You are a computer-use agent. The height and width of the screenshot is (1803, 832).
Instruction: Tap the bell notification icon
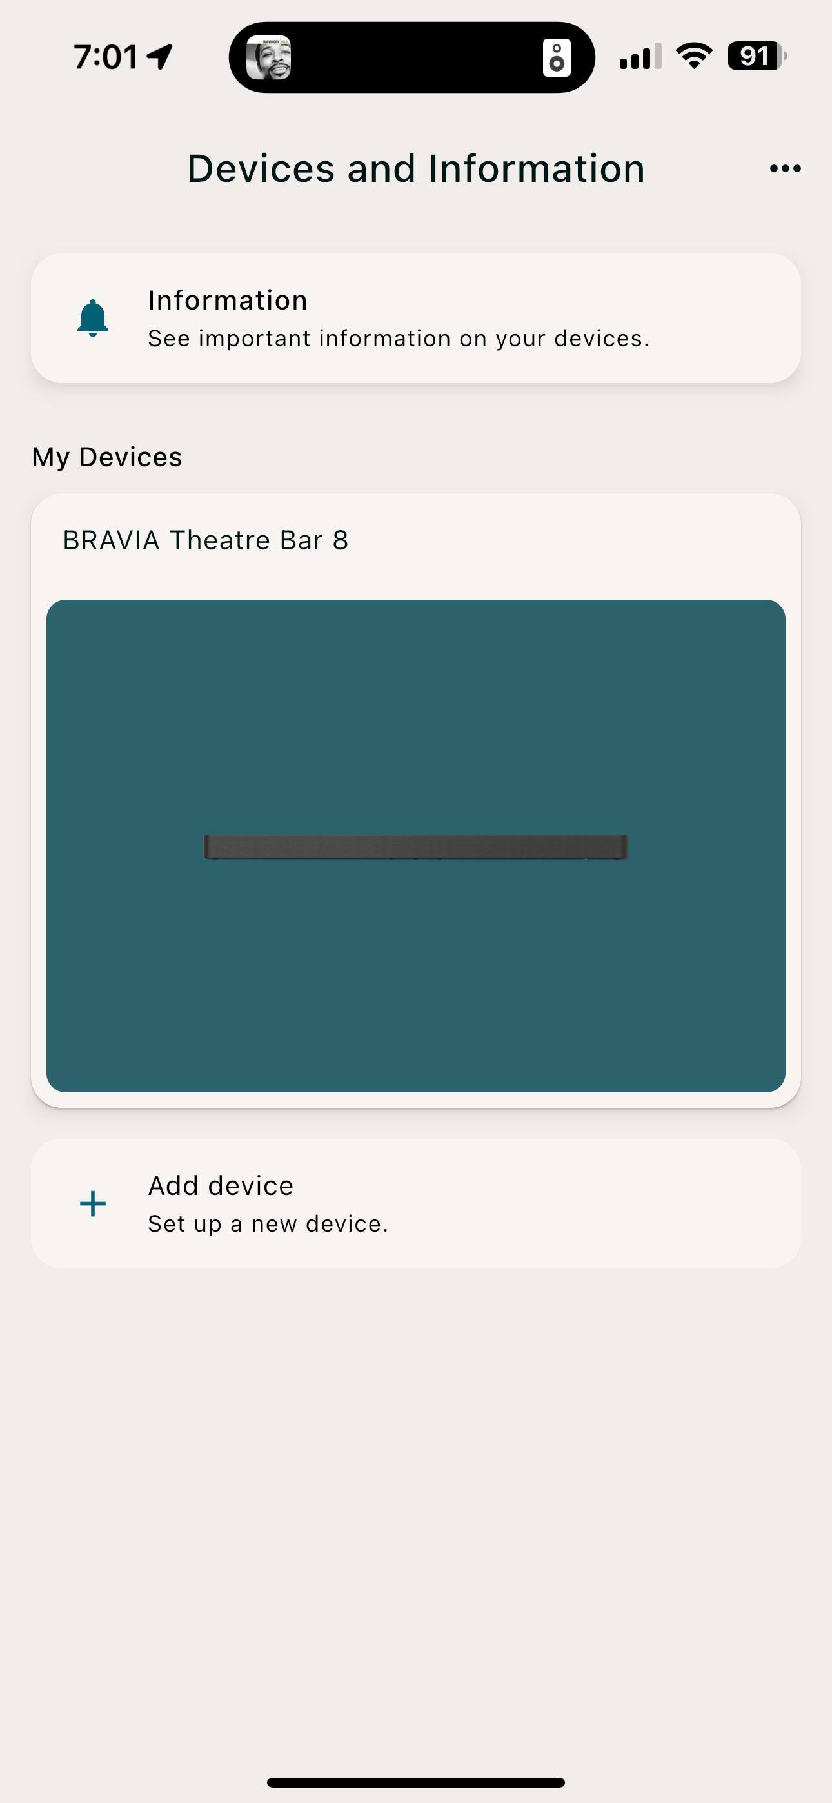click(x=92, y=319)
